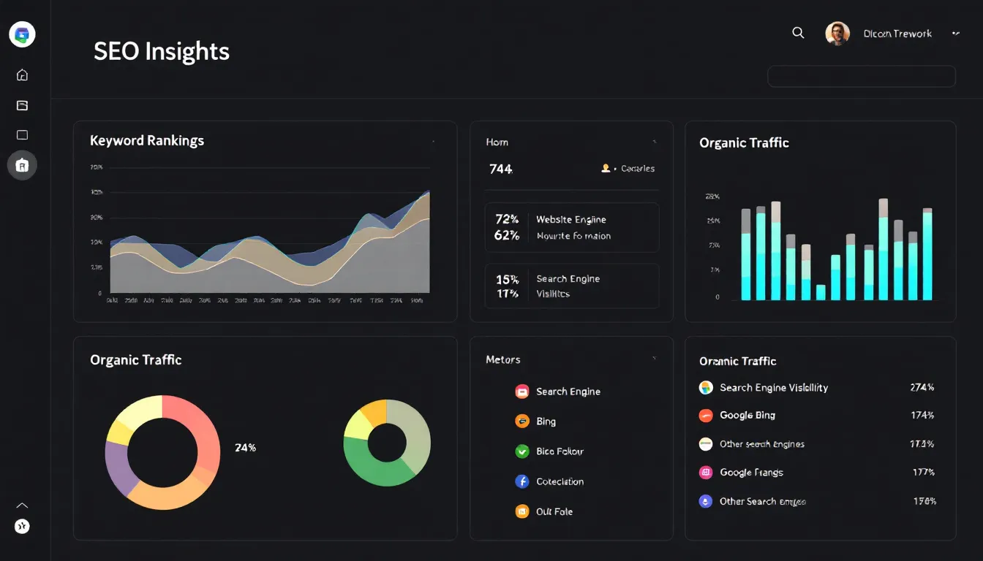Click the search magnifier icon
The width and height of the screenshot is (983, 561).
(798, 33)
